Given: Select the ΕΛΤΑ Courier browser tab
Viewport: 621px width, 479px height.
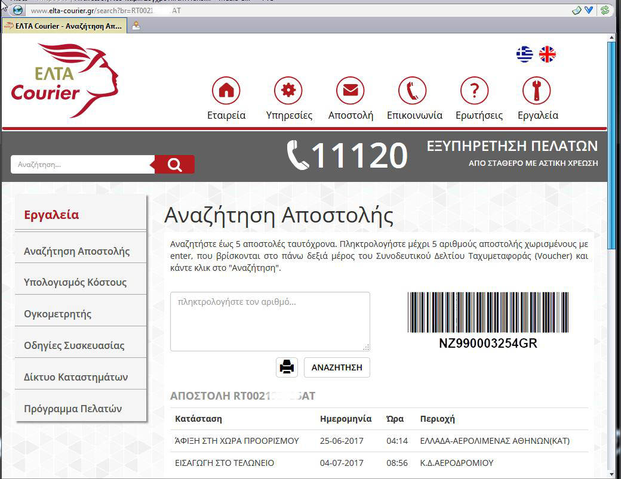Looking at the screenshot, I should click(x=63, y=26).
